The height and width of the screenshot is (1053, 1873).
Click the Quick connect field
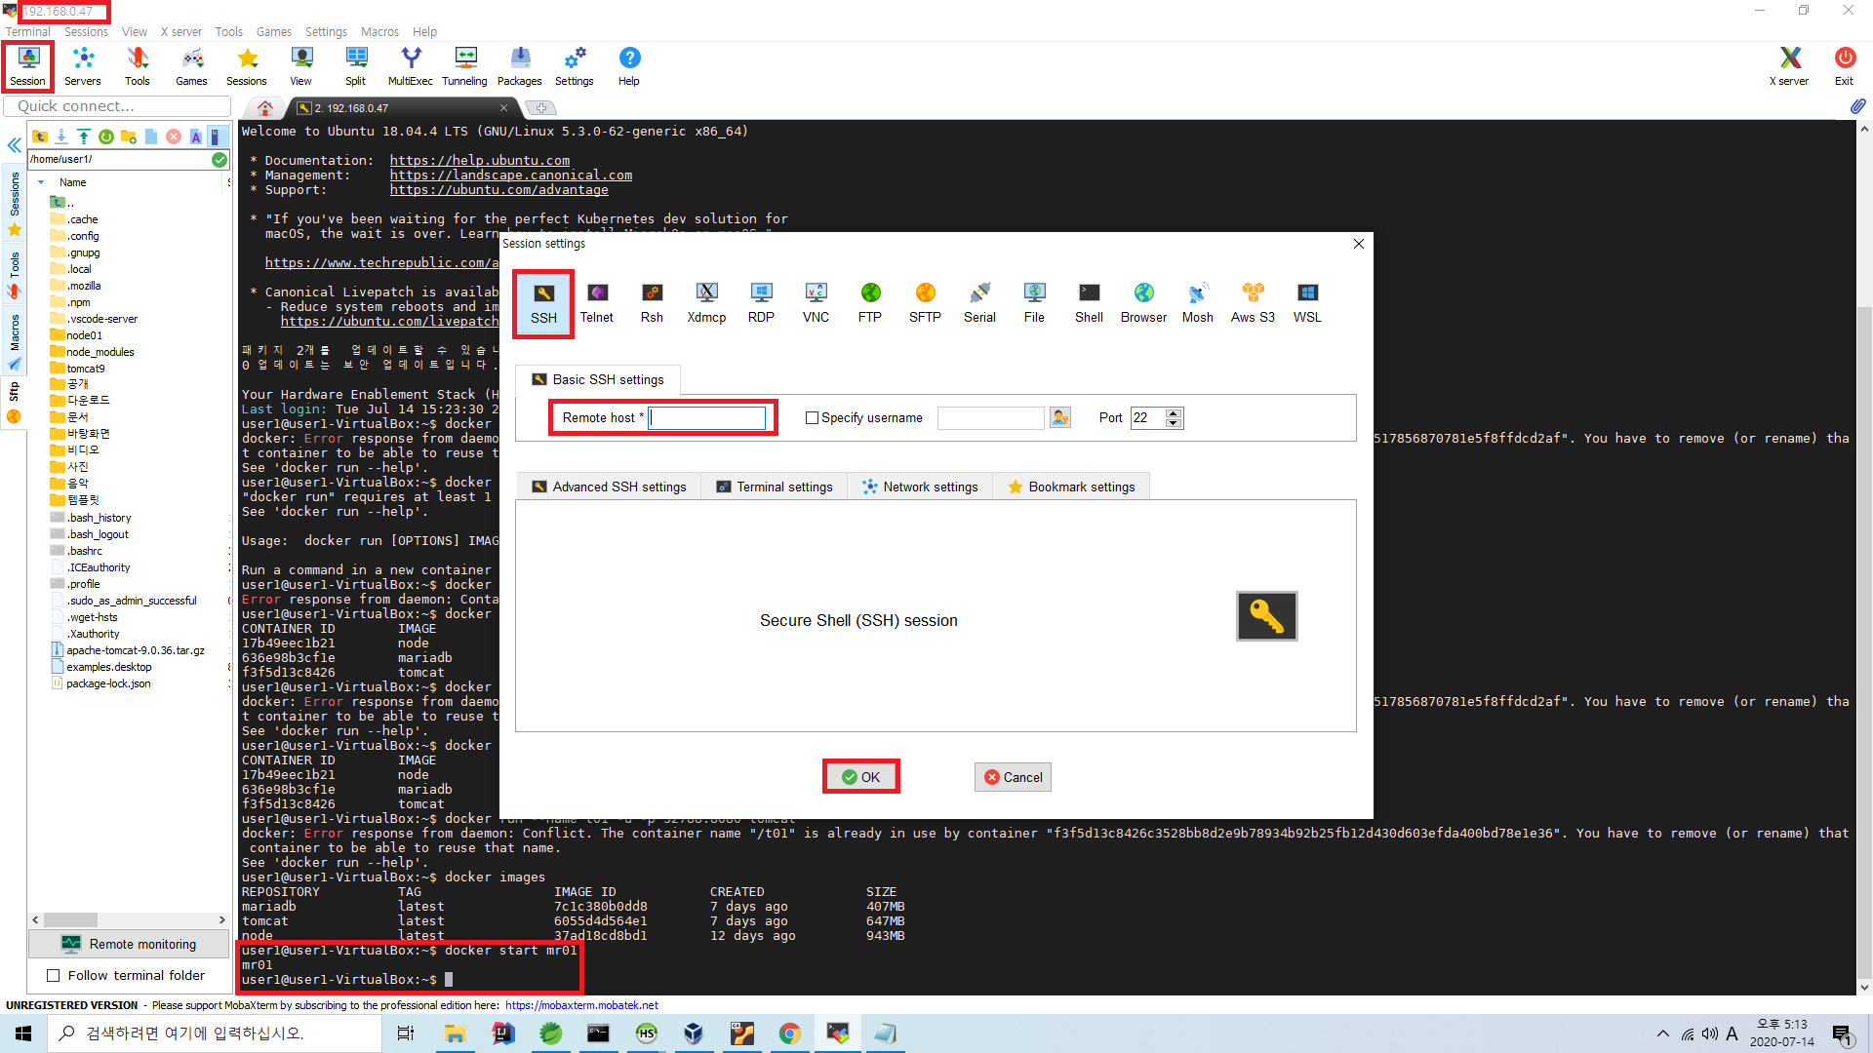(x=117, y=106)
